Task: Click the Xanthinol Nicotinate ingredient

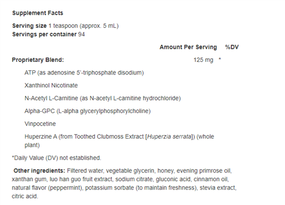Action: [51, 85]
